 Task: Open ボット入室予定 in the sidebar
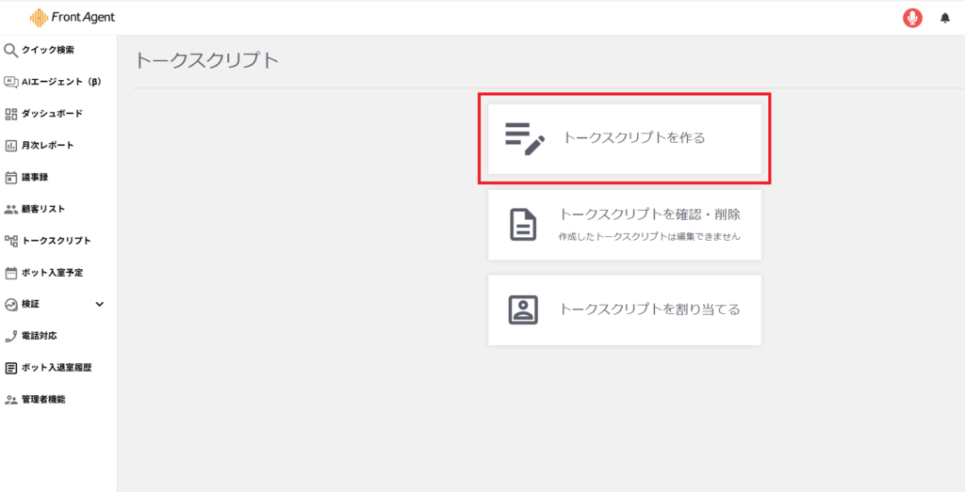(x=52, y=273)
